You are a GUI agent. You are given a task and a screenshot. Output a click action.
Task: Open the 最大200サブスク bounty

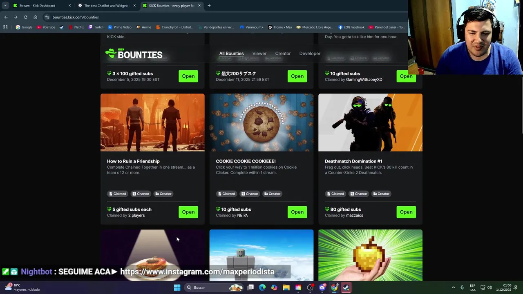click(297, 76)
